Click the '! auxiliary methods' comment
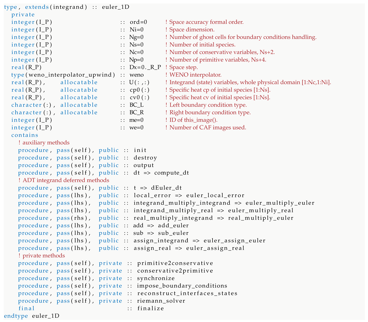 44,142
